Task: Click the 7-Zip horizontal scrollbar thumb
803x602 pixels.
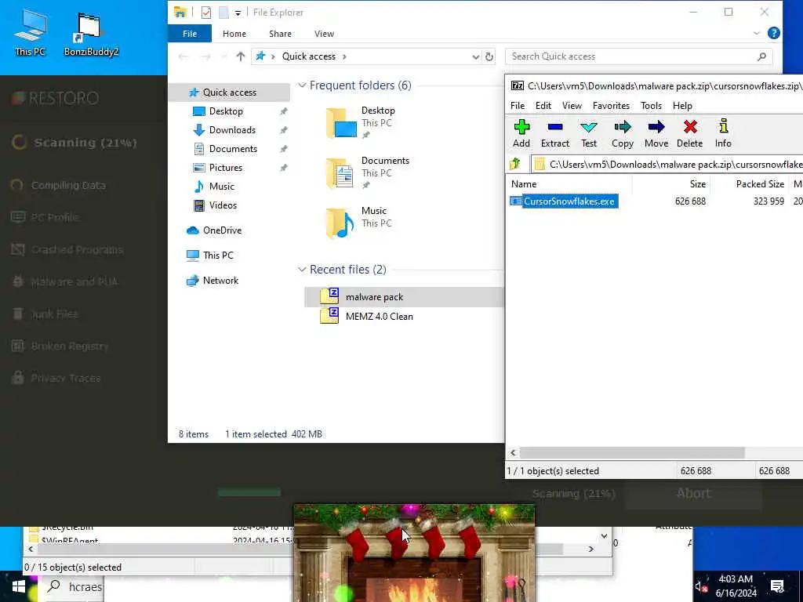Action: 632,452
